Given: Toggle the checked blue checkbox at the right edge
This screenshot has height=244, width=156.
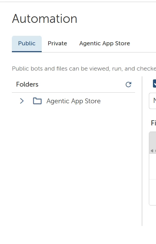Looking at the screenshot, I should coord(154,83).
